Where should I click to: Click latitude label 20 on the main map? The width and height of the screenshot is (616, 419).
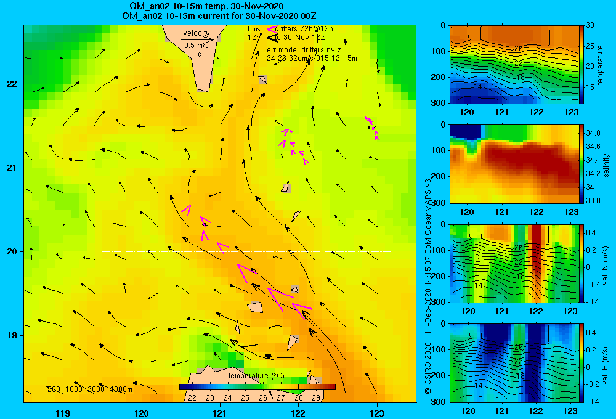click(x=12, y=251)
